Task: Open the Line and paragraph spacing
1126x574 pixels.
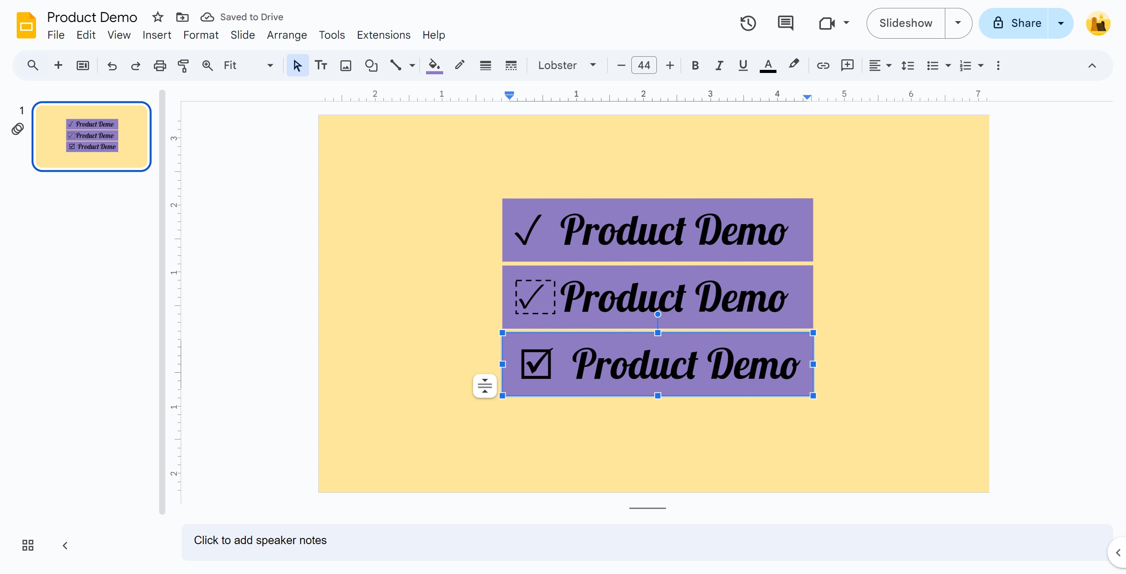Action: pyautogui.click(x=907, y=65)
